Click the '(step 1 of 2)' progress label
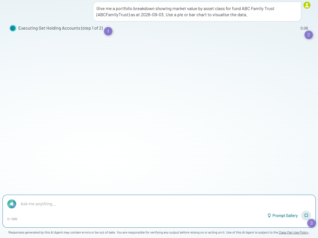The width and height of the screenshot is (318, 238). (x=92, y=28)
